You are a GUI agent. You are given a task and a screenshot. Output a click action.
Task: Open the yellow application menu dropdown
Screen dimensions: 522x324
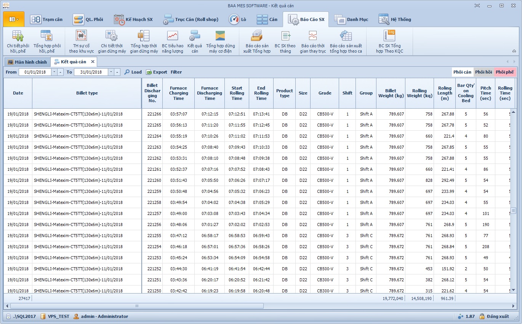pyautogui.click(x=14, y=19)
